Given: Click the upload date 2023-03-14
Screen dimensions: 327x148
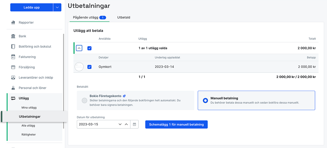Looking at the screenshot, I should 164,67.
